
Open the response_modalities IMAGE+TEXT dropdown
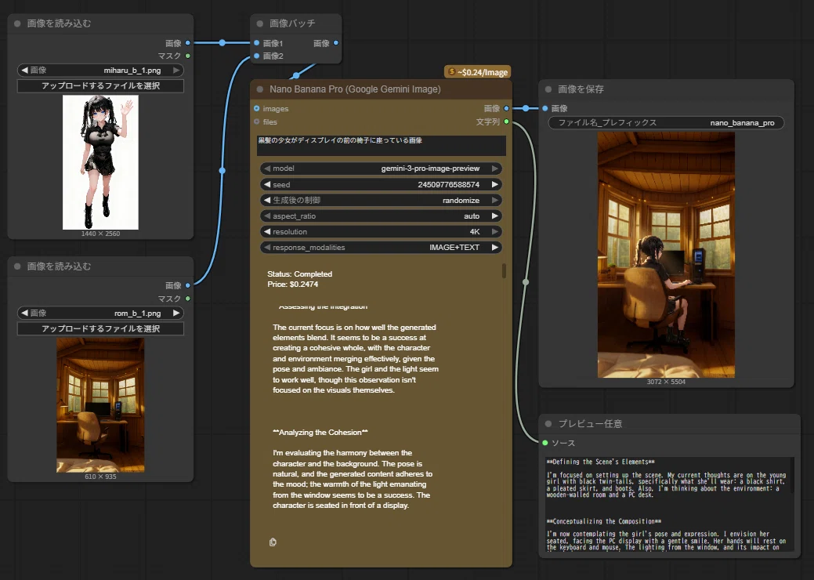tap(381, 248)
